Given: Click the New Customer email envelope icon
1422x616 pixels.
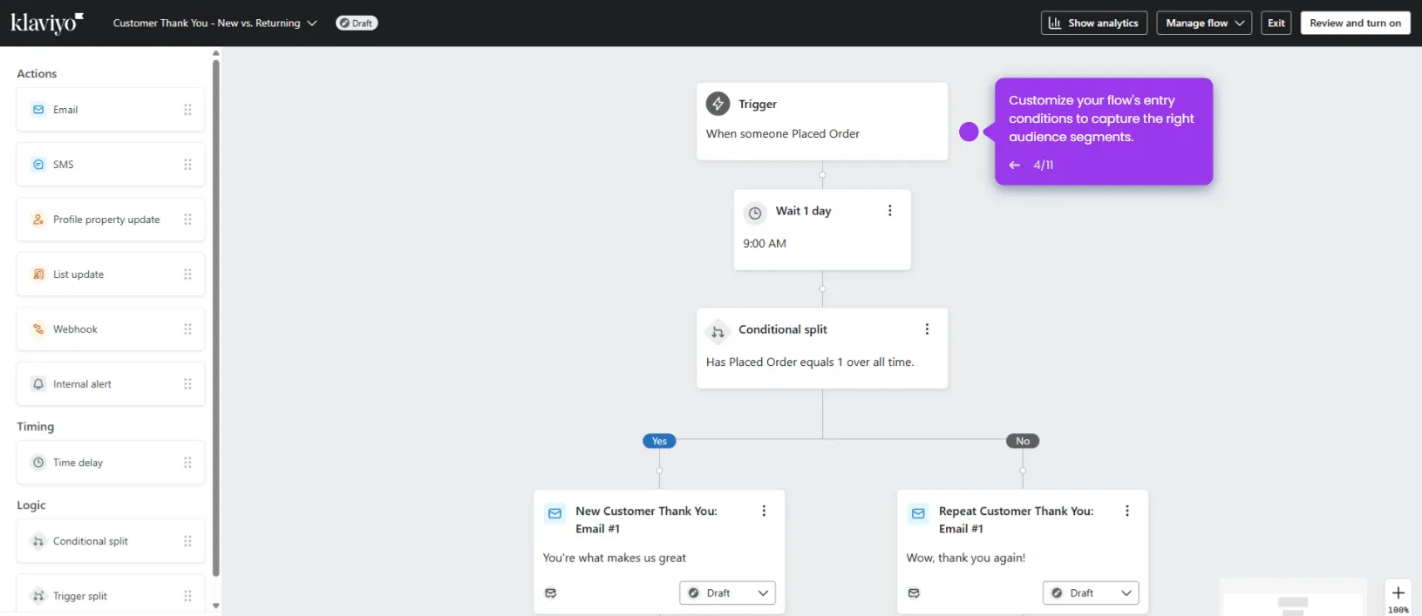Looking at the screenshot, I should tap(555, 514).
